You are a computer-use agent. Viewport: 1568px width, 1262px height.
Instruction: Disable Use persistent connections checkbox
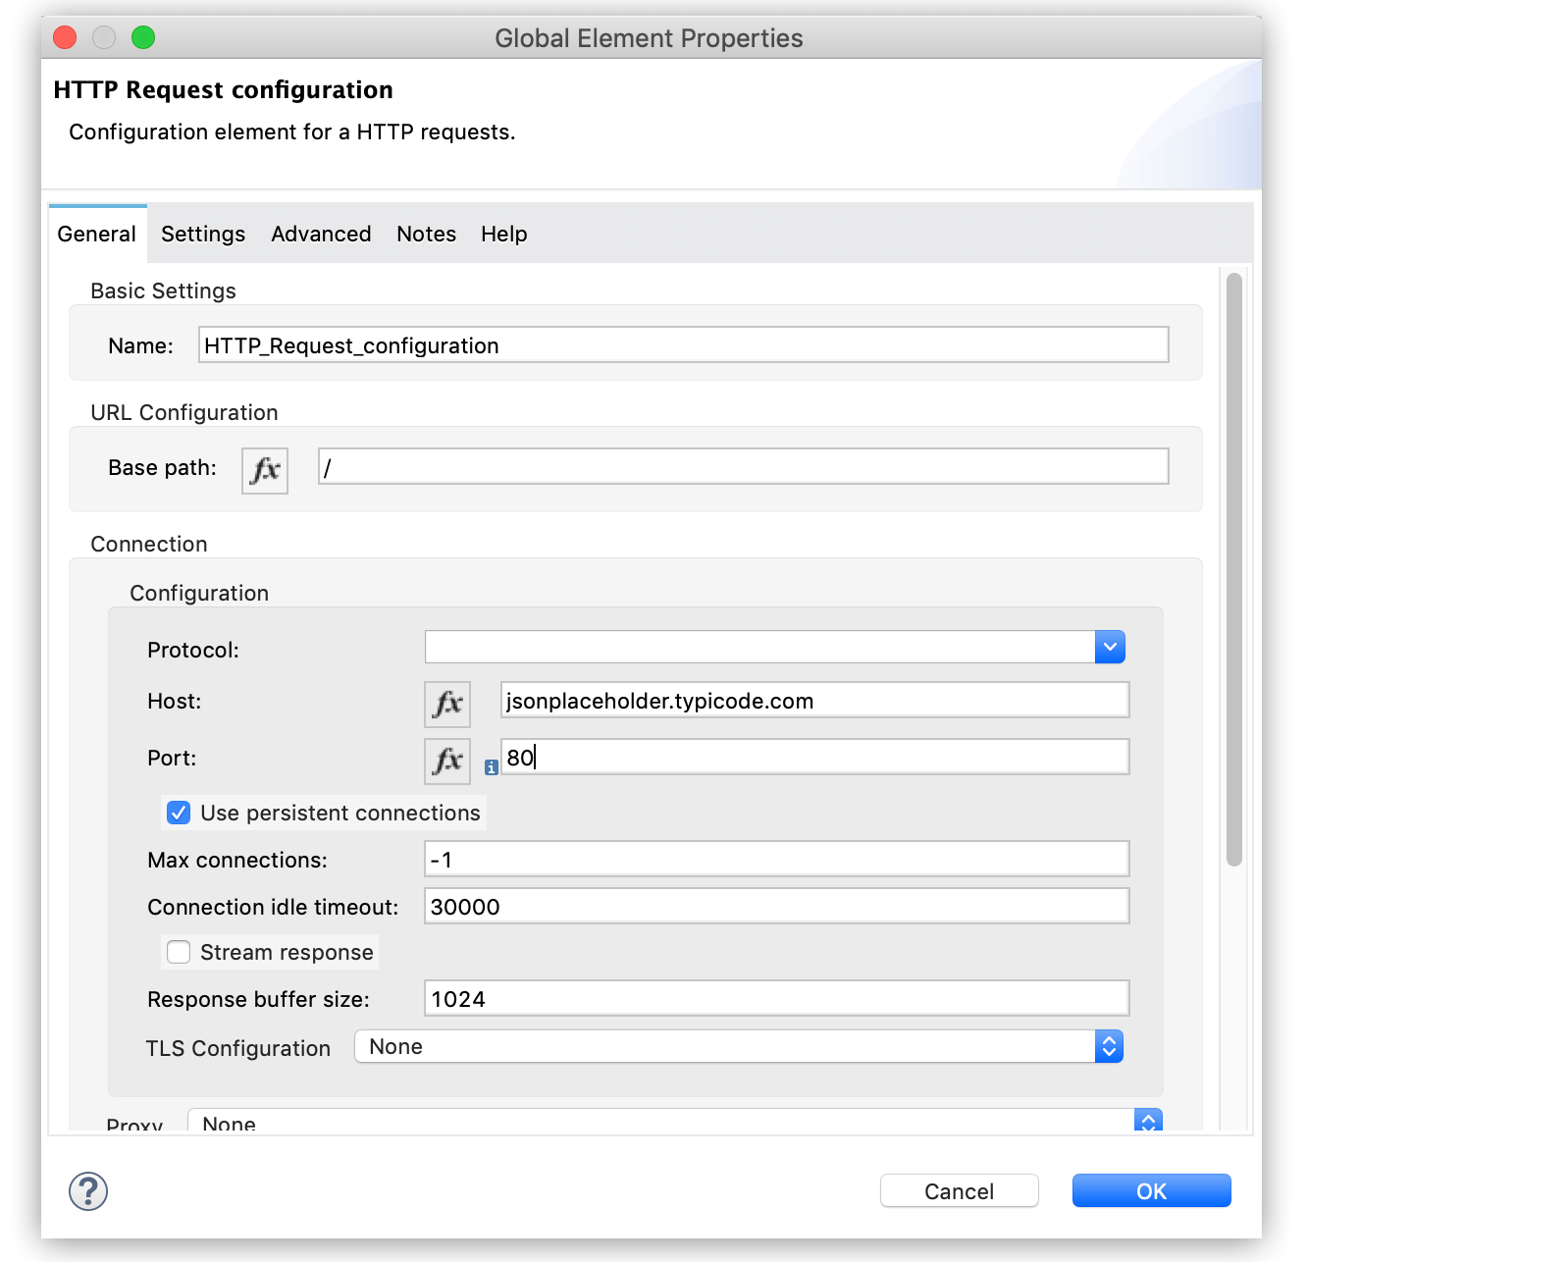tap(179, 813)
